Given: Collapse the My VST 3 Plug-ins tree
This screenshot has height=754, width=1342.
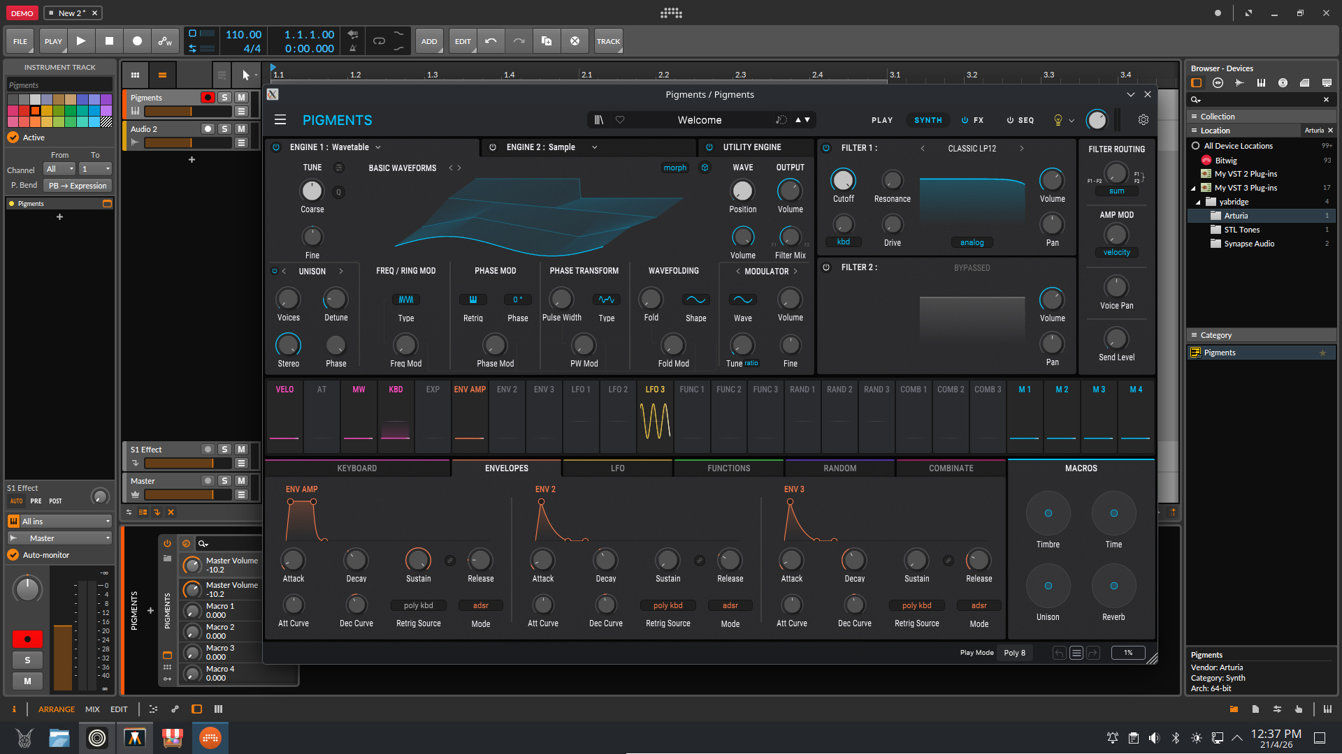Looking at the screenshot, I should pos(1193,188).
